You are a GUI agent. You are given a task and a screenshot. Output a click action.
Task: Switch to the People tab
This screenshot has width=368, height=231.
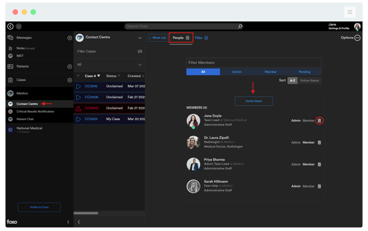181,38
